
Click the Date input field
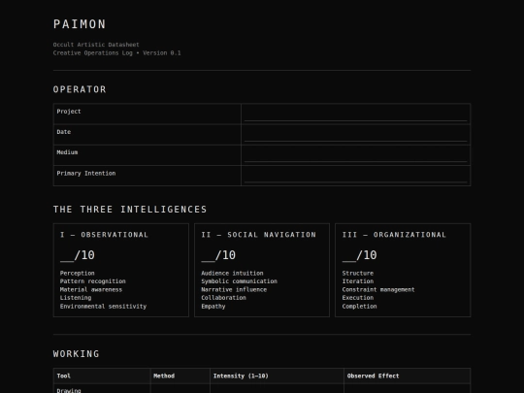[355, 135]
